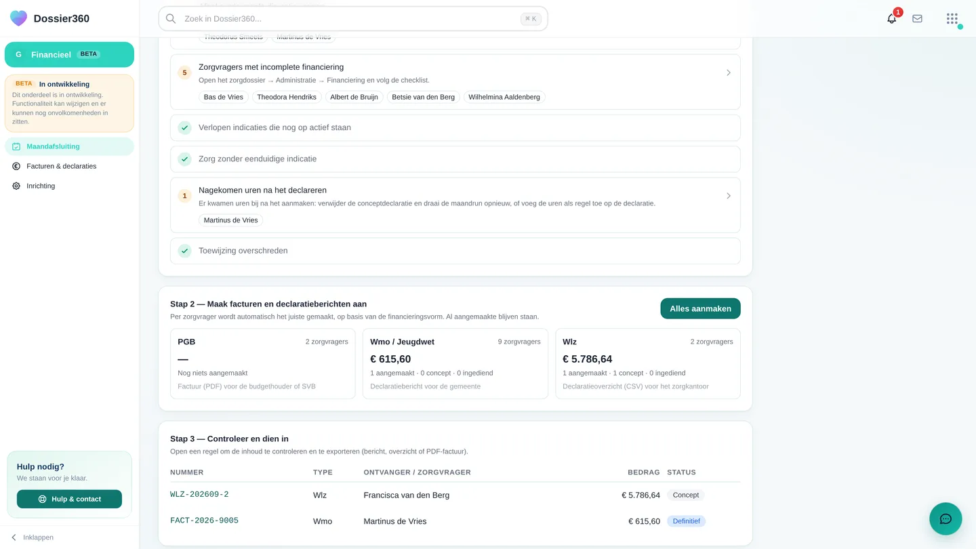Focus the Zoek in Dossier360 search field
The image size is (976, 549).
tap(352, 19)
